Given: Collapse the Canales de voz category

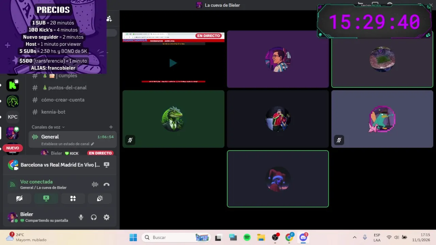Looking at the screenshot, I should coord(48,127).
